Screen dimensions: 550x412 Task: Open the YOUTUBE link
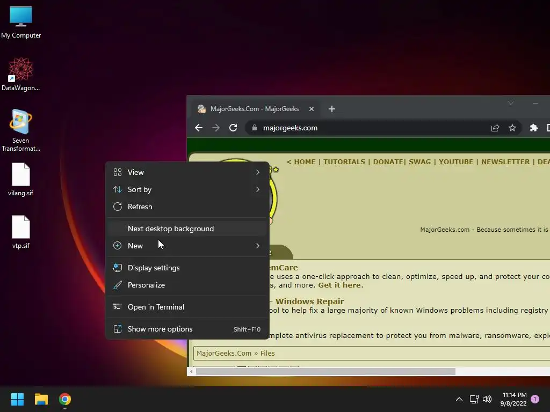(x=455, y=162)
